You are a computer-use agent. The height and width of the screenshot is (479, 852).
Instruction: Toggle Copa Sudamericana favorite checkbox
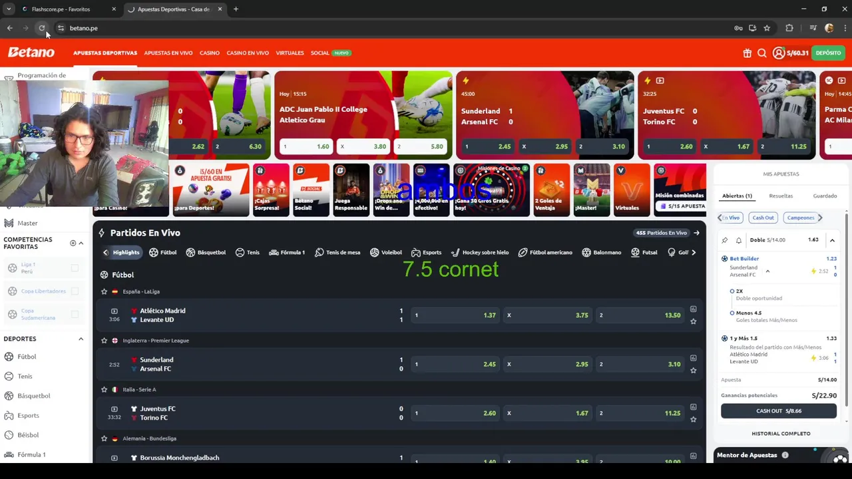click(75, 314)
